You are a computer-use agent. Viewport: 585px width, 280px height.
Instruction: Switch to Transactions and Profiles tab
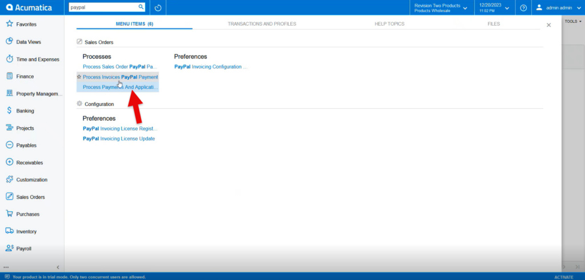coord(262,24)
